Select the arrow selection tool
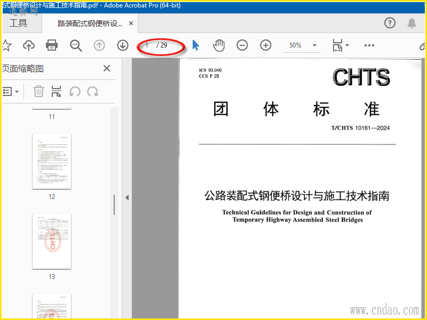427x320 pixels. 195,45
